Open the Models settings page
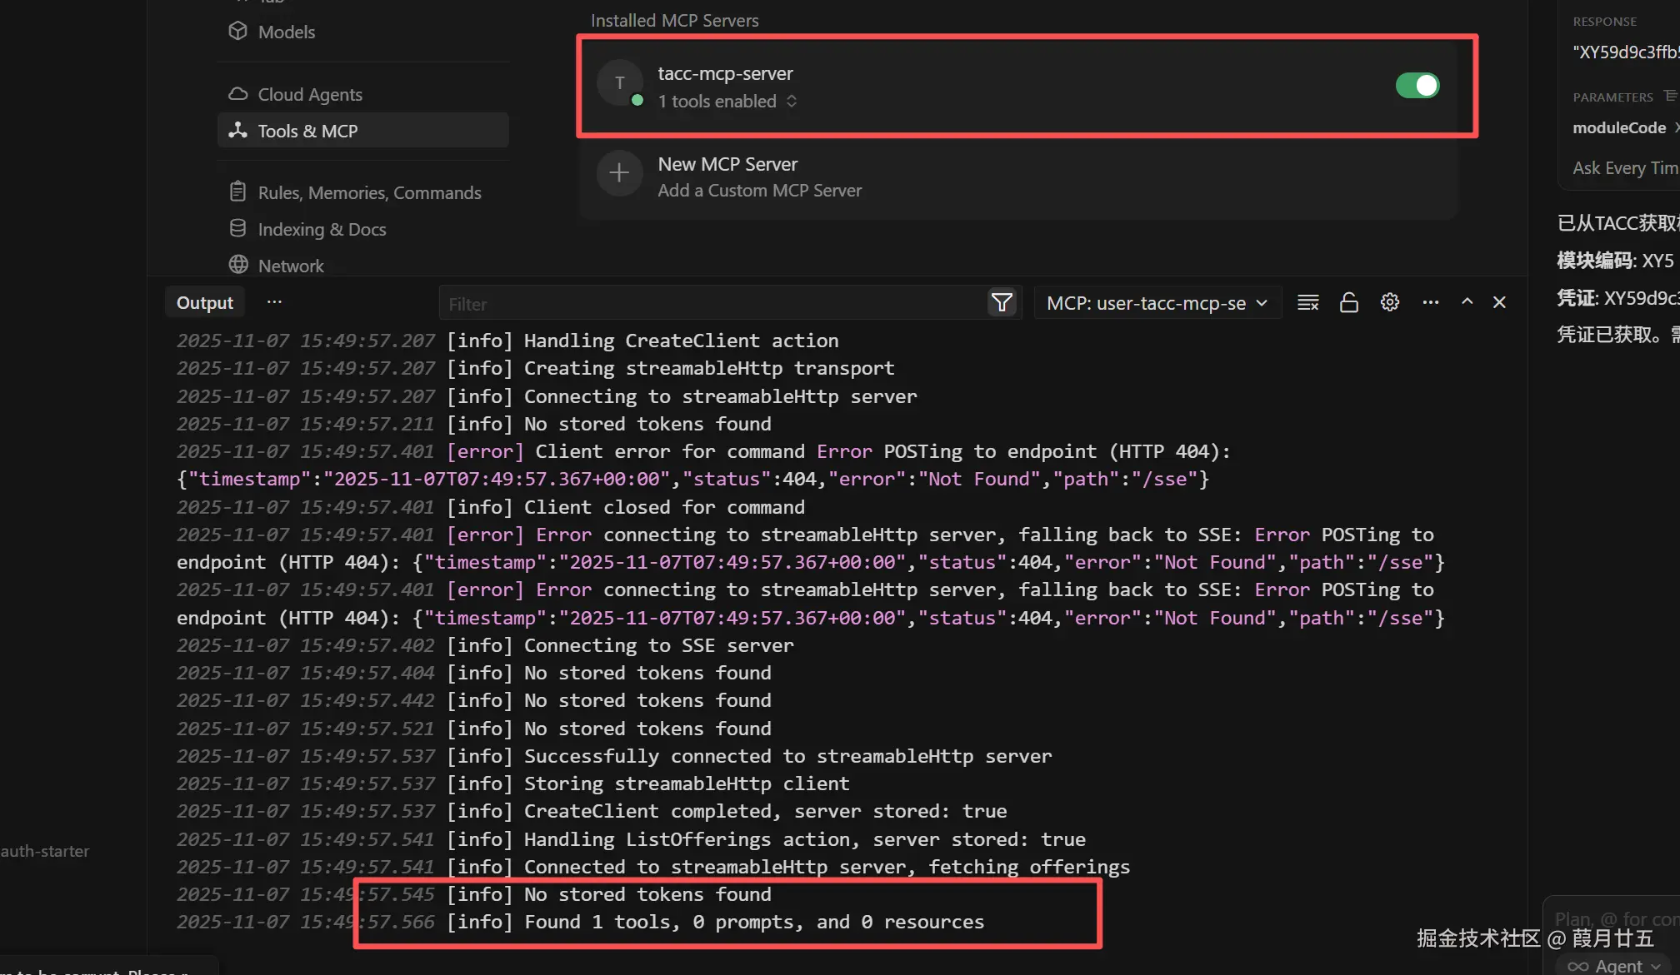This screenshot has height=975, width=1680. pos(286,32)
